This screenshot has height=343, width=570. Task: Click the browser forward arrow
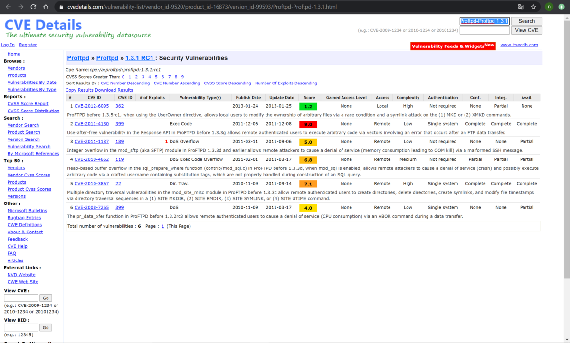(x=20, y=7)
